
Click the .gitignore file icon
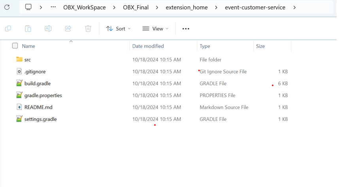pyautogui.click(x=19, y=71)
